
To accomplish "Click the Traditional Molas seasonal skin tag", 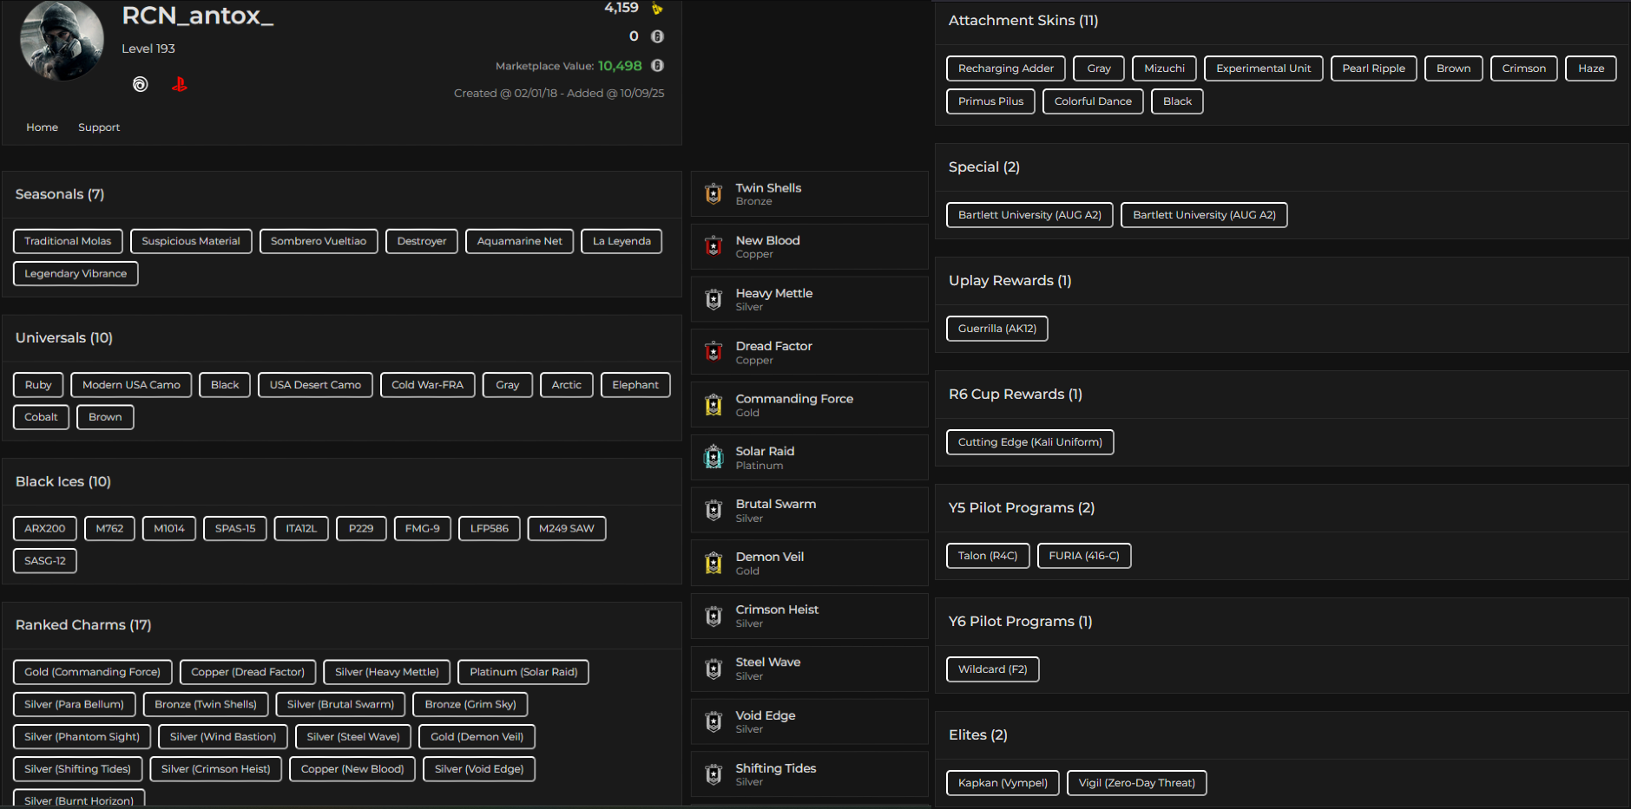I will click(x=68, y=241).
